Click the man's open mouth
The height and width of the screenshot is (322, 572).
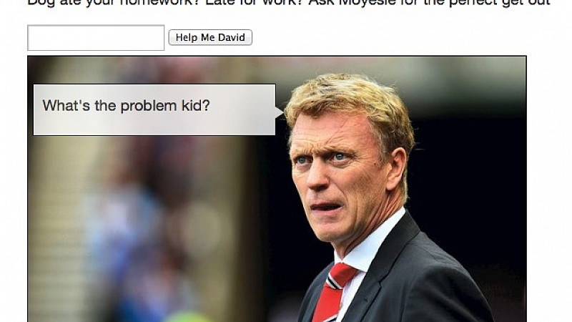[325, 208]
